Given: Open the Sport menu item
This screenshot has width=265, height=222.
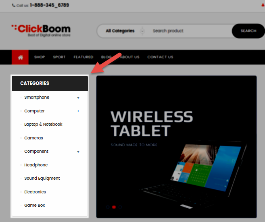Looking at the screenshot, I should click(x=59, y=57).
